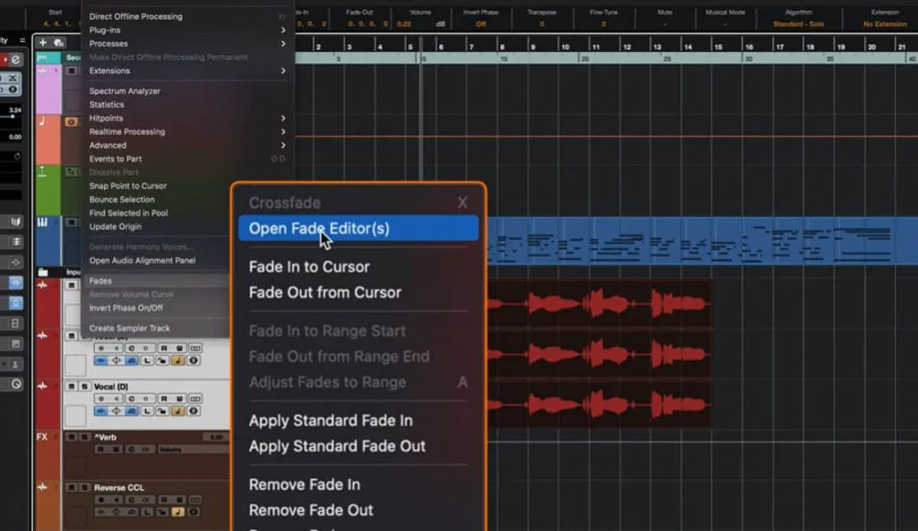Solo the ^Verb FX track
The image size is (918, 531).
84,438
